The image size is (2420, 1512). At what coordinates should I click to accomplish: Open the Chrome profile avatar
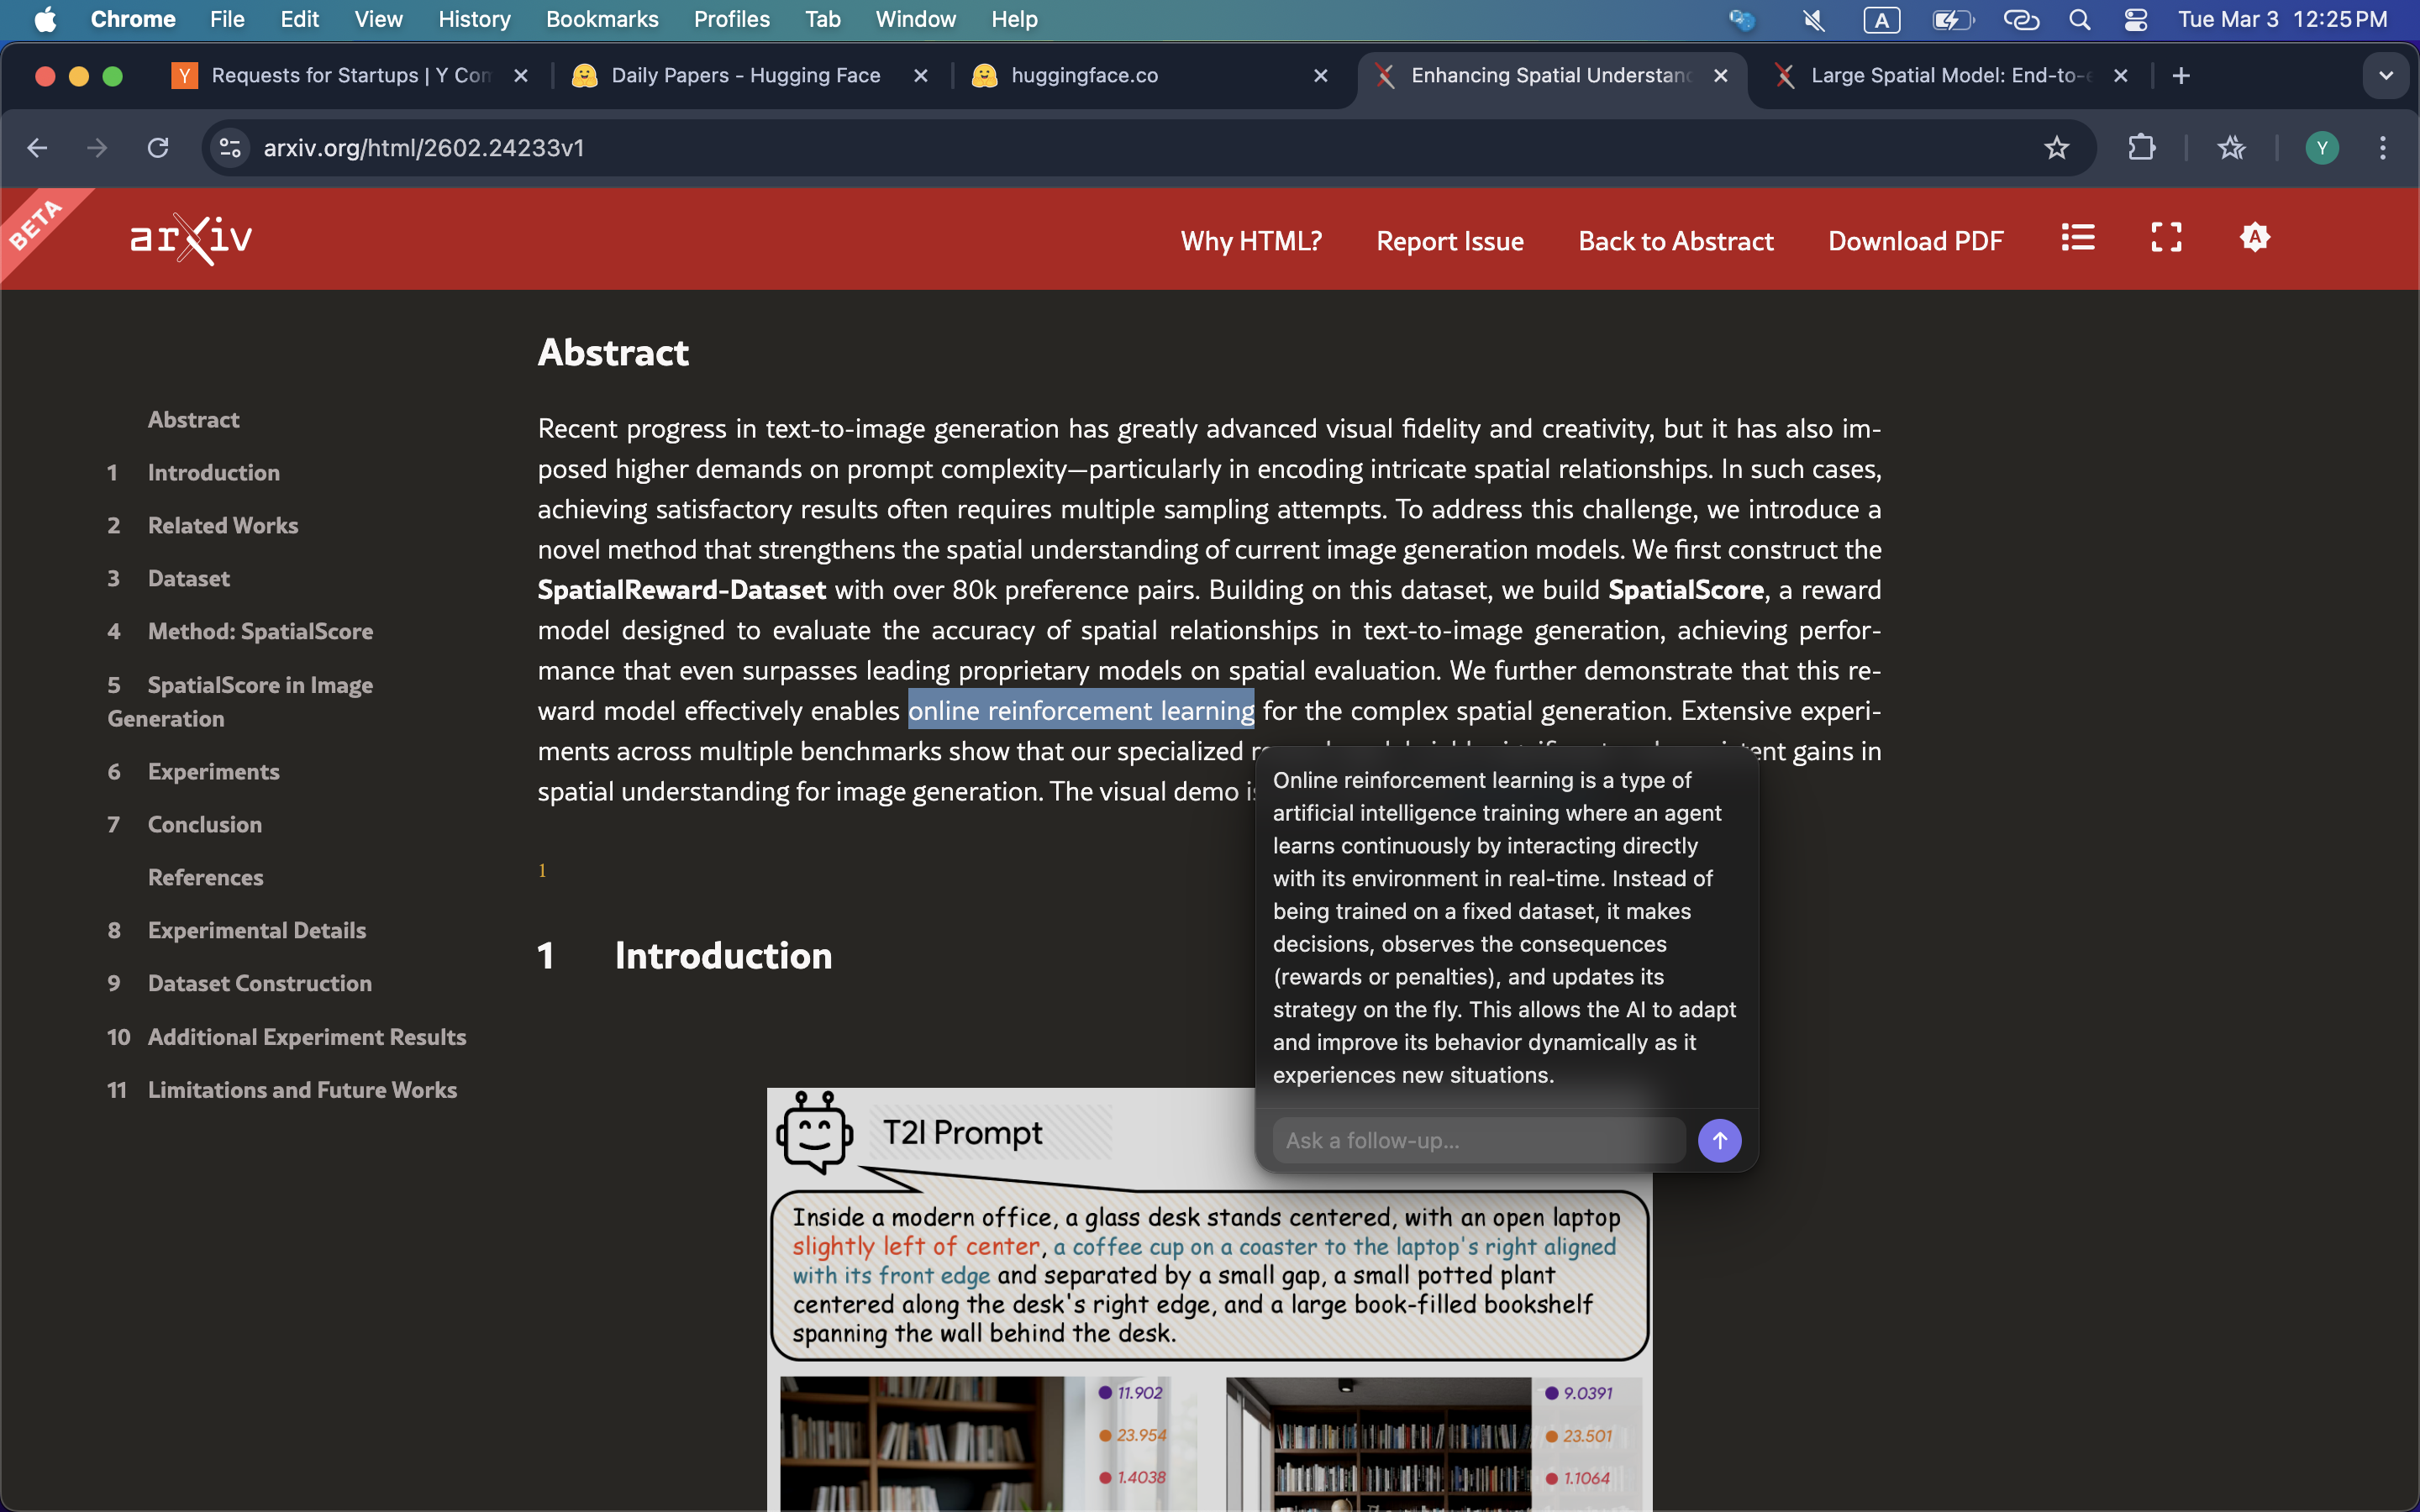coord(2321,147)
